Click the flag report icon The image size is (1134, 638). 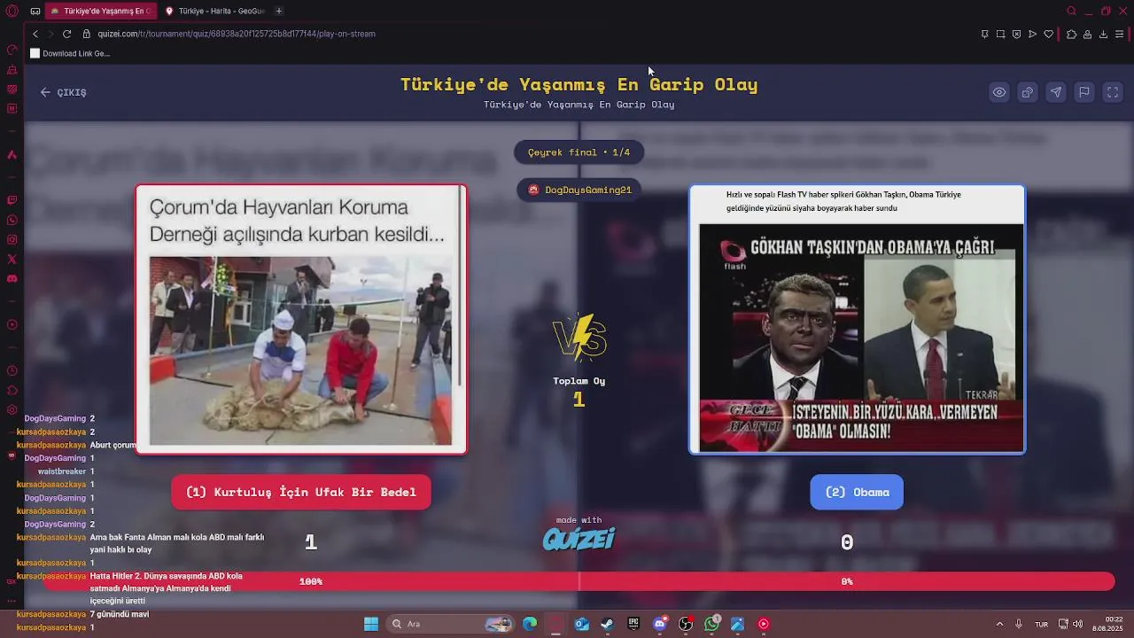[x=1084, y=92]
